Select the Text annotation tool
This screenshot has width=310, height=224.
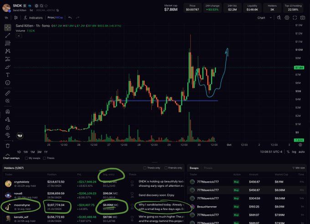(8, 75)
